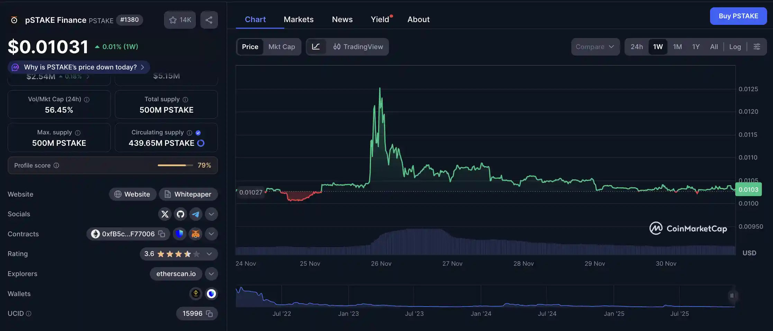773x331 pixels.
Task: Open pSTAKE's Telegram channel
Action: [196, 214]
